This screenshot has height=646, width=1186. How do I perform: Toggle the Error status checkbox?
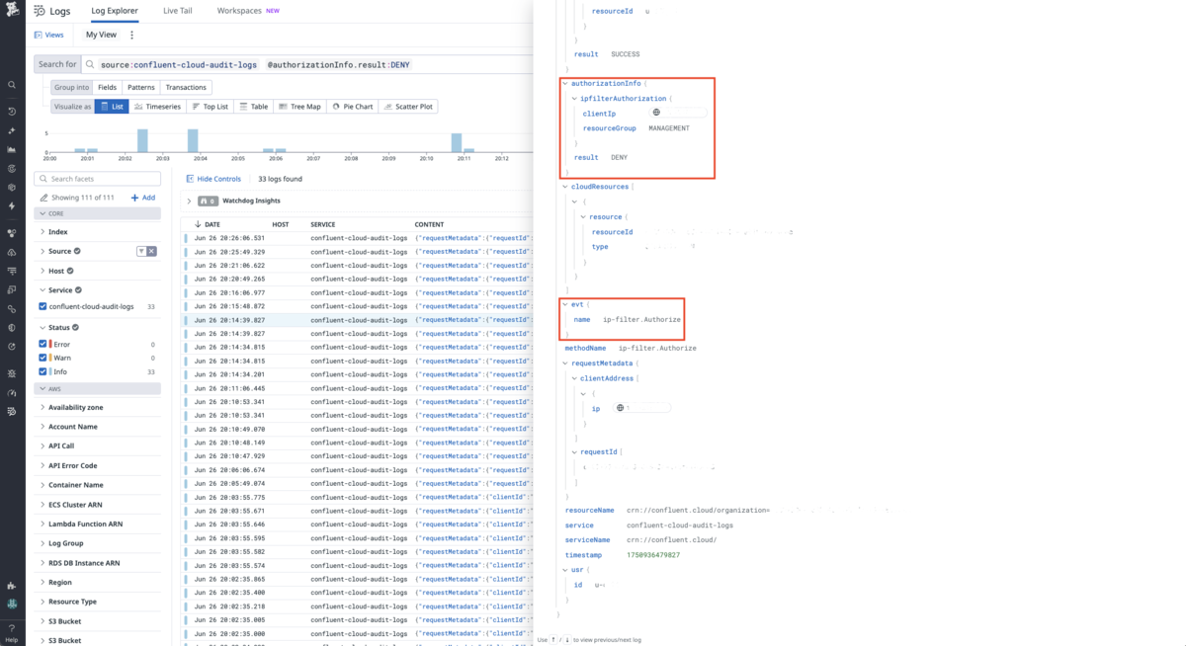pos(42,344)
